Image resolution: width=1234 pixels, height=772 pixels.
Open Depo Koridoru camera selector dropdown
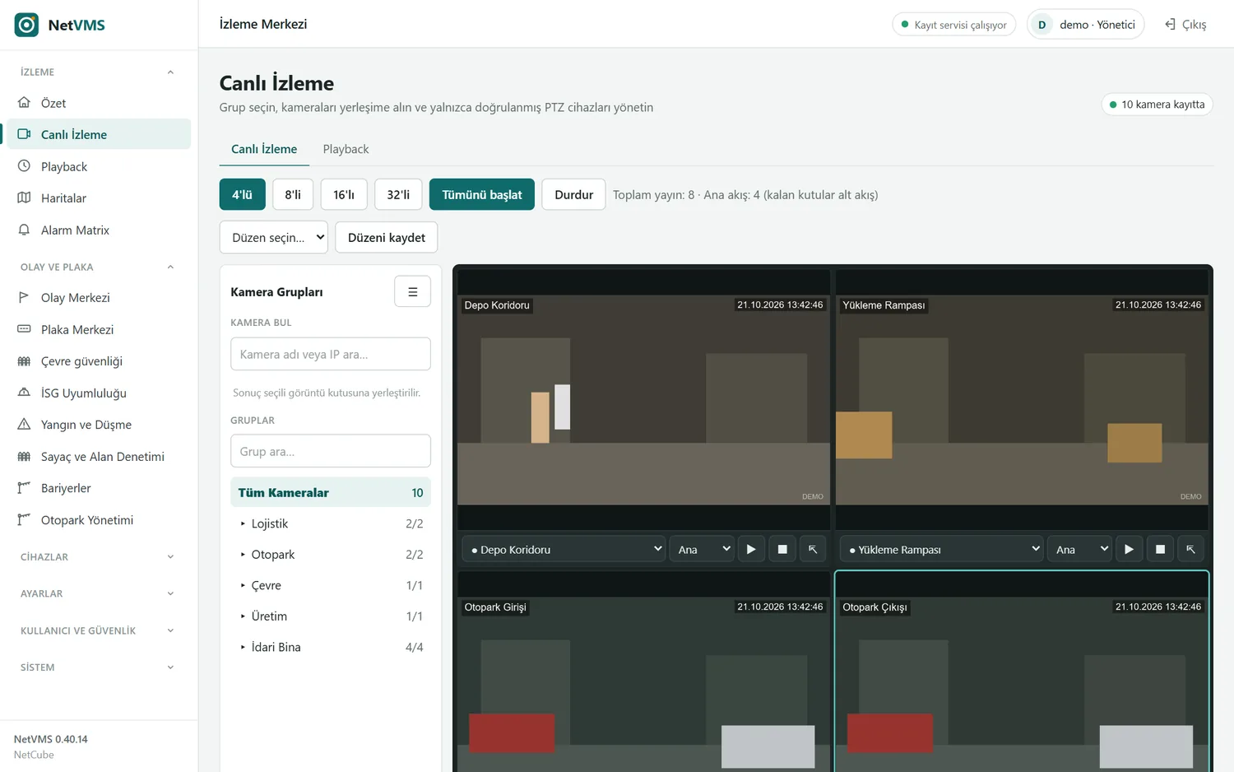pos(564,549)
